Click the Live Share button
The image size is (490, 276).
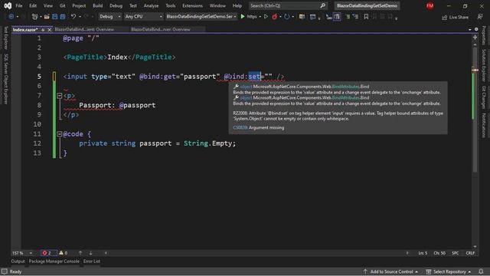click(x=455, y=17)
